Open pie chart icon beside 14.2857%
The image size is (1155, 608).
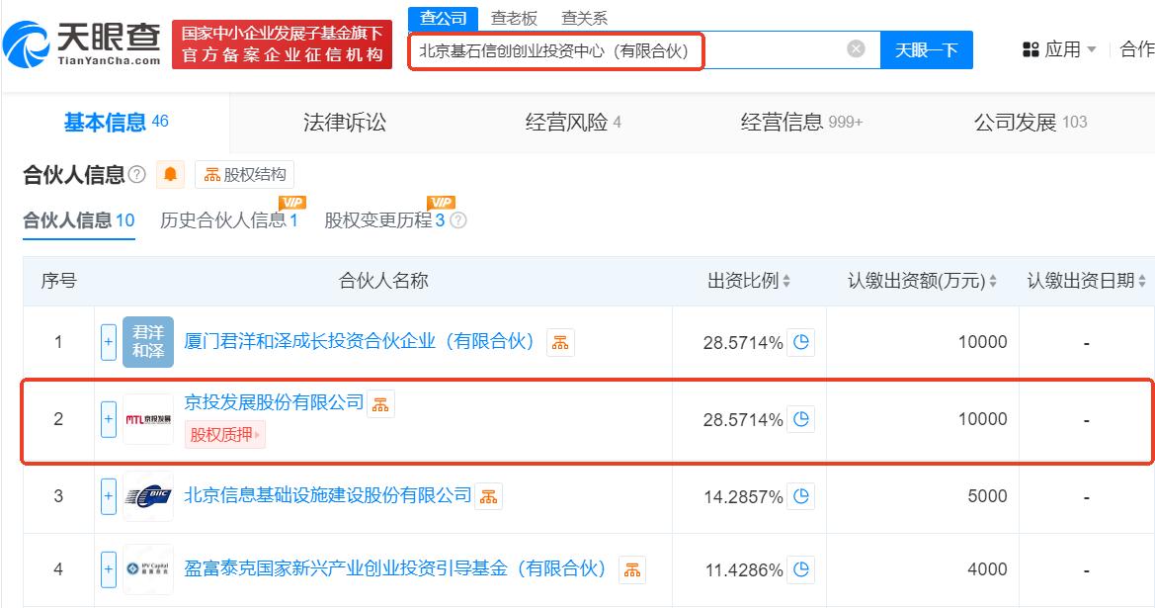pos(800,496)
